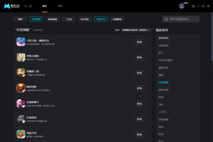Click 秒玩 for 巨兽战场
Image resolution: width=213 pixels, height=142 pixels.
[139, 119]
